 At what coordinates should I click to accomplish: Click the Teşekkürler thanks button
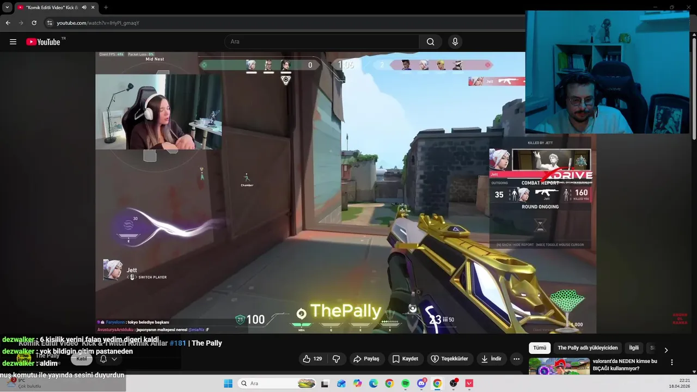(450, 359)
